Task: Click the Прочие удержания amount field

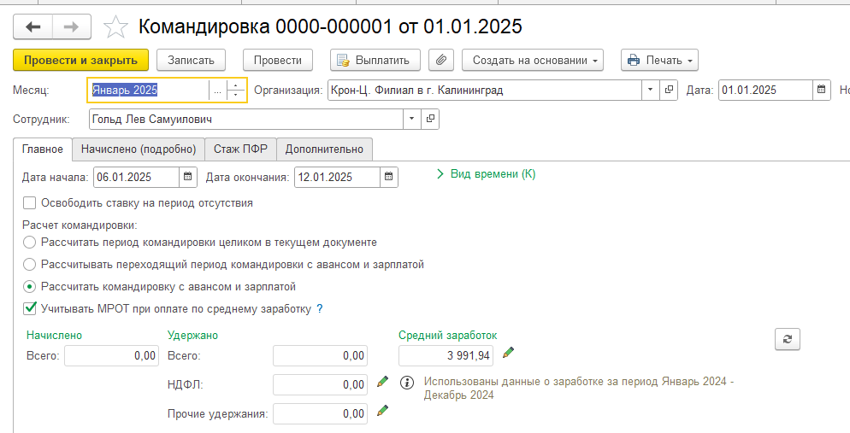Action: pos(321,413)
